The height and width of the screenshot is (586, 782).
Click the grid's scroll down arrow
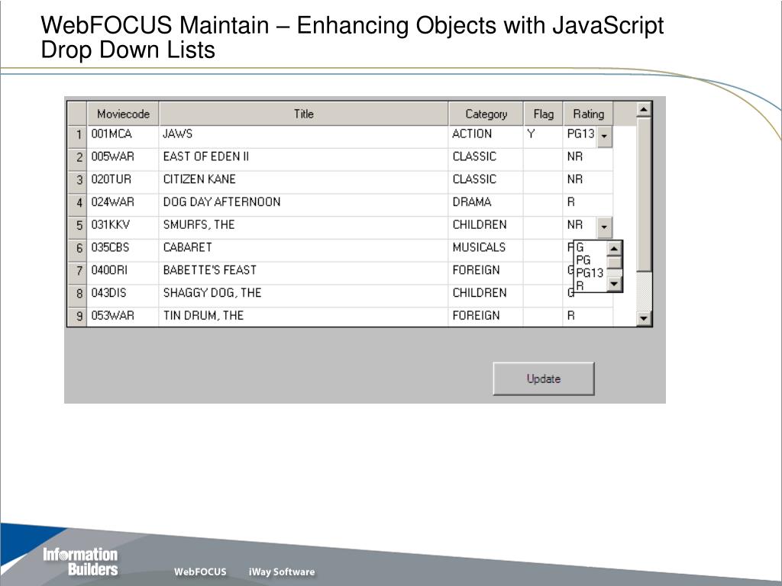(x=644, y=318)
